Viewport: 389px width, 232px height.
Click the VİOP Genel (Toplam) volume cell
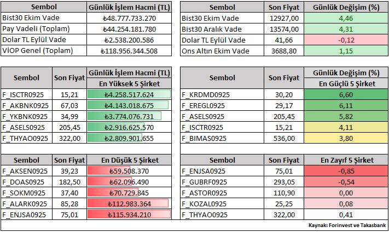click(x=129, y=51)
